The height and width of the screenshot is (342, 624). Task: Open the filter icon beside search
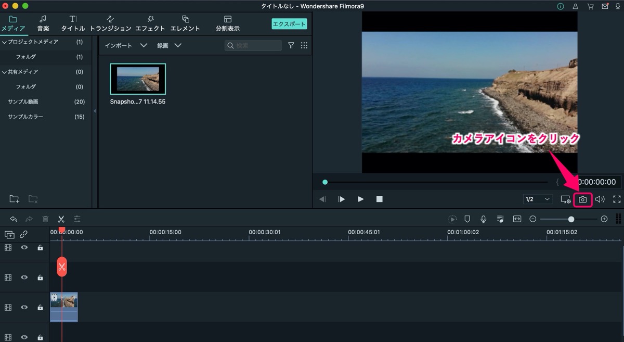[x=291, y=45]
